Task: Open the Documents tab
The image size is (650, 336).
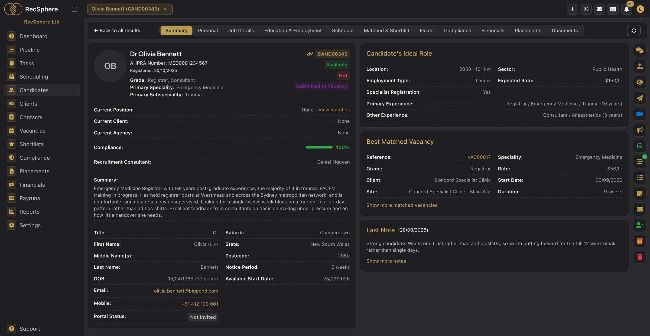Action: tap(565, 31)
